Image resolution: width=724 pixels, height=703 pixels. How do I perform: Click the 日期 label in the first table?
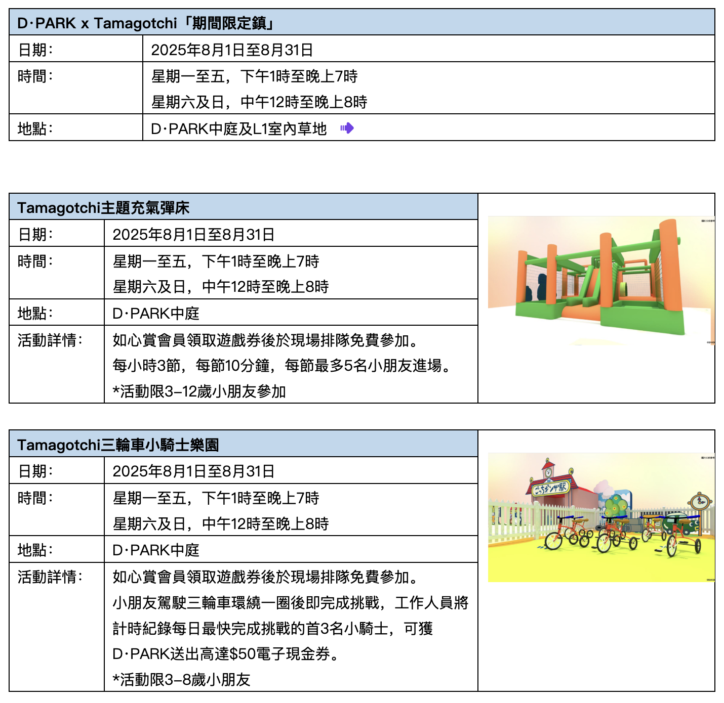pos(35,50)
